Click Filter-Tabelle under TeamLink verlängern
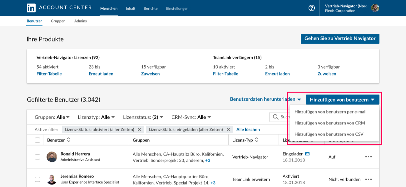 point(225,74)
